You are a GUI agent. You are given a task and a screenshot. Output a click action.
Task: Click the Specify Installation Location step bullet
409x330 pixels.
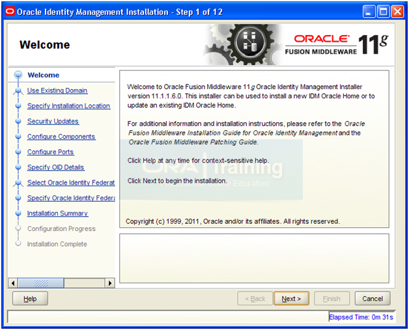click(18, 106)
